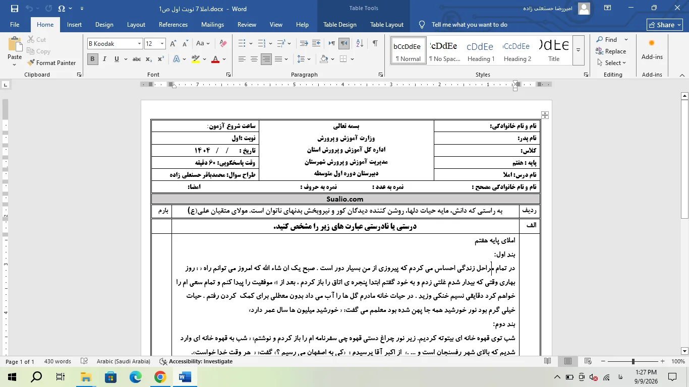Click Accessibility: Investigate in status bar
The image size is (689, 387).
point(196,361)
